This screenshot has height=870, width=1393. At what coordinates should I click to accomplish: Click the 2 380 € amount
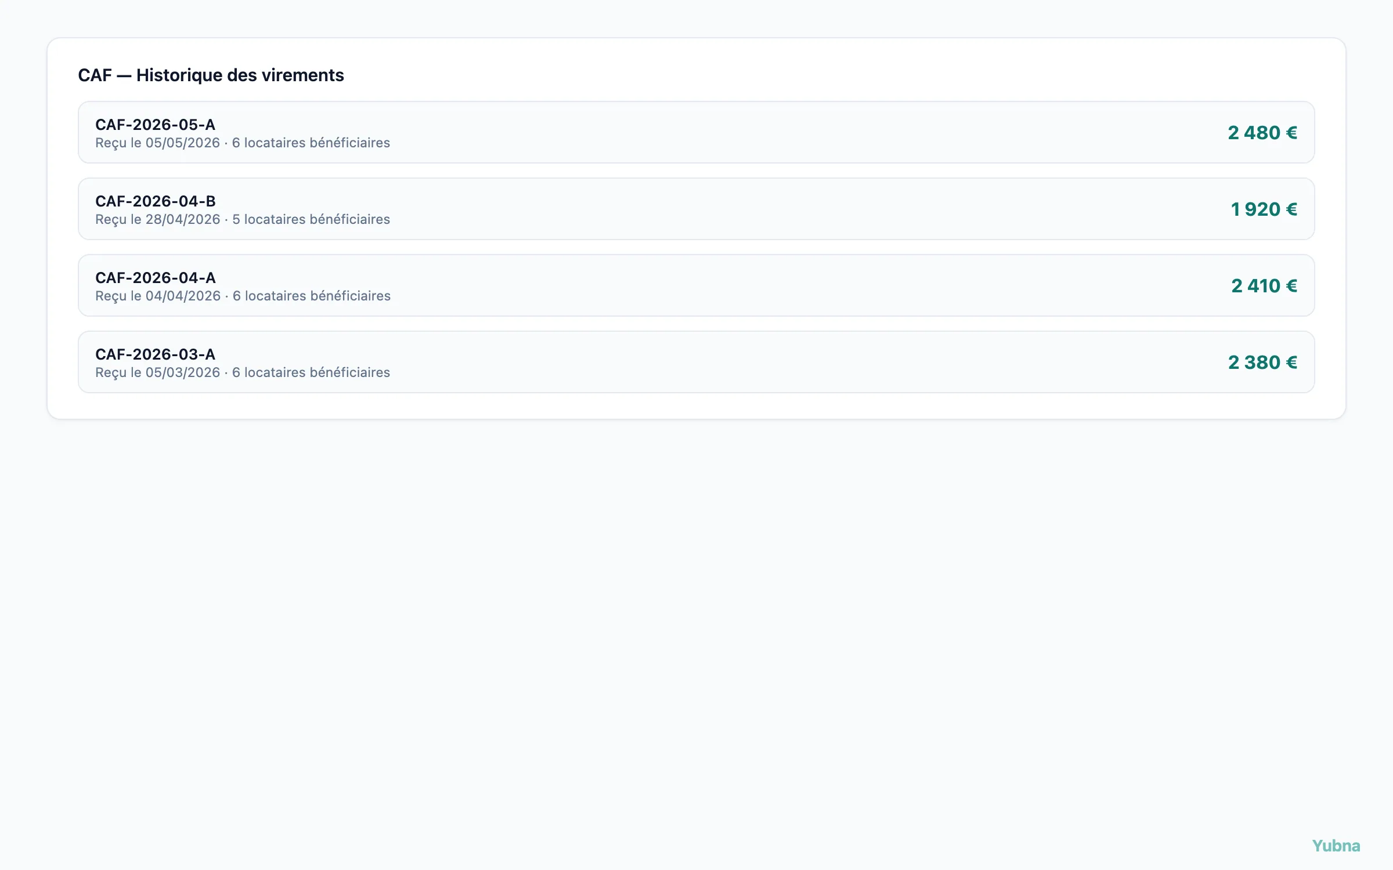[x=1262, y=362]
